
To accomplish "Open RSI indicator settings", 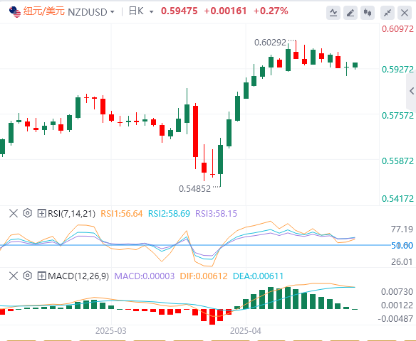I will [27, 213].
